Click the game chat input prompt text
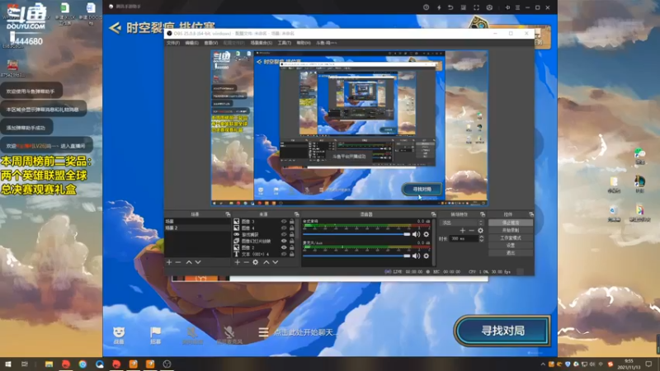Image resolution: width=660 pixels, height=371 pixels. pyautogui.click(x=305, y=332)
